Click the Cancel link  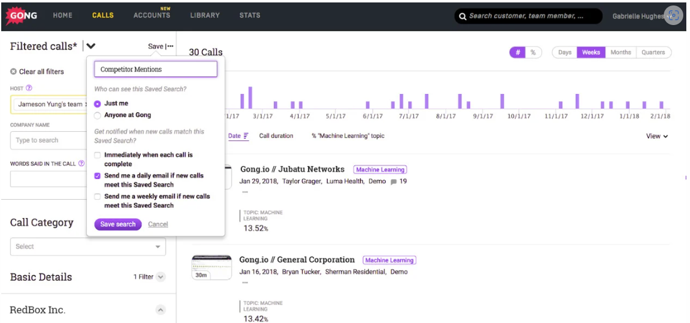click(158, 224)
